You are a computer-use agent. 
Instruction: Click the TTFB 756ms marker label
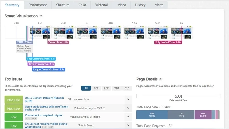24,42
